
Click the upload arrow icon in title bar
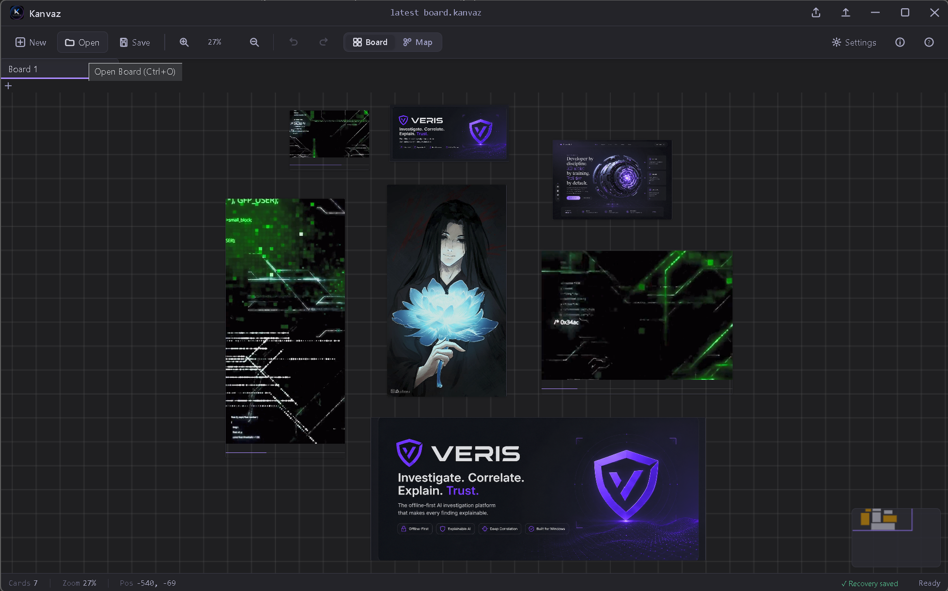pyautogui.click(x=846, y=13)
